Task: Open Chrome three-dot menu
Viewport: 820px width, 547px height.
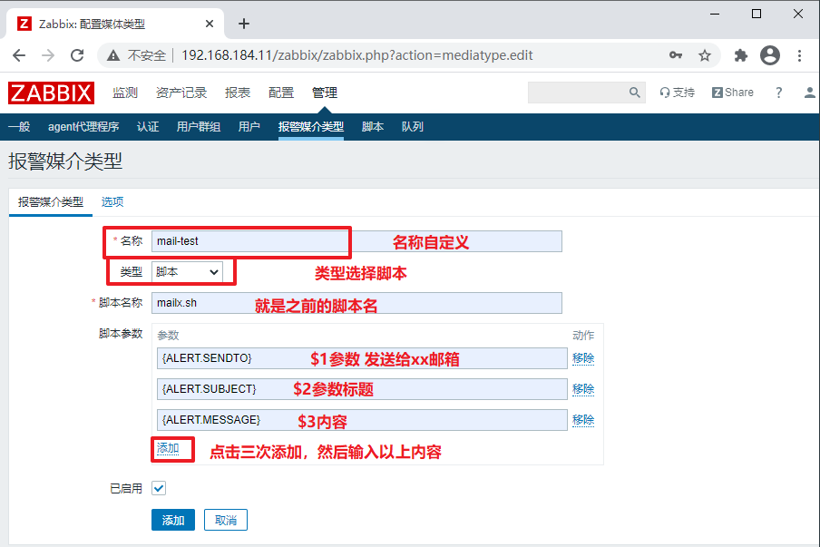Action: point(800,55)
